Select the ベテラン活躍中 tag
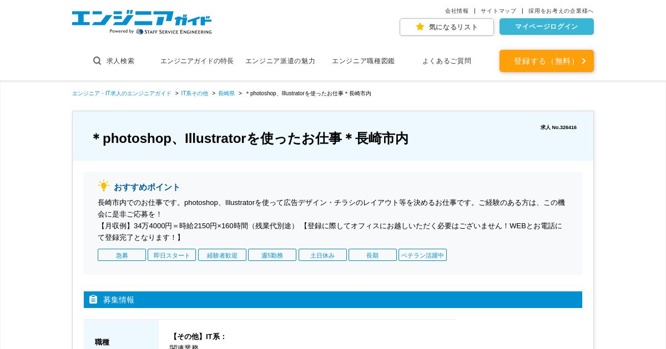 click(422, 255)
